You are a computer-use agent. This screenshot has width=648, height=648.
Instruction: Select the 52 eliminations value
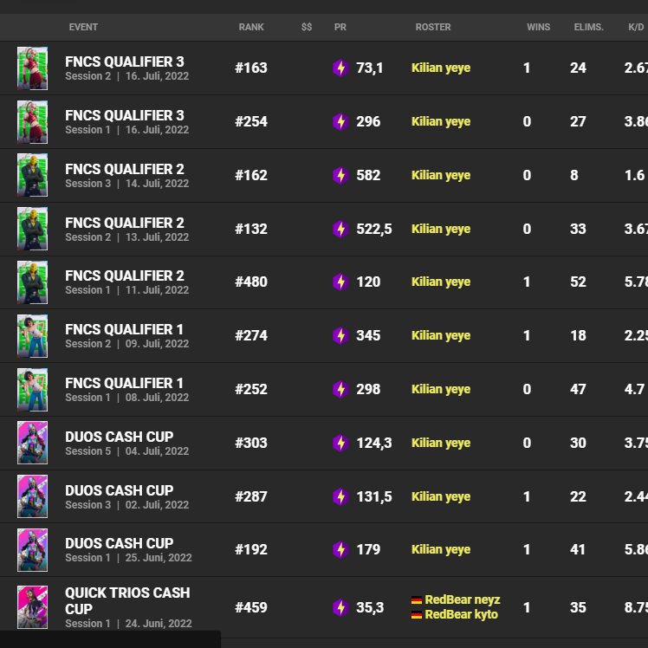[578, 282]
